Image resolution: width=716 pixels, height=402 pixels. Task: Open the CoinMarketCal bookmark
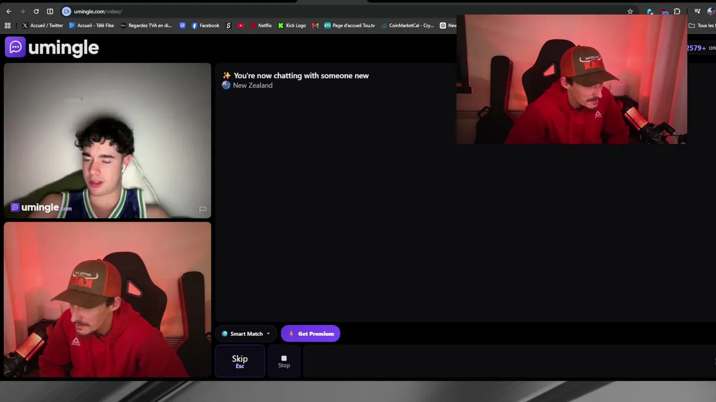[407, 25]
